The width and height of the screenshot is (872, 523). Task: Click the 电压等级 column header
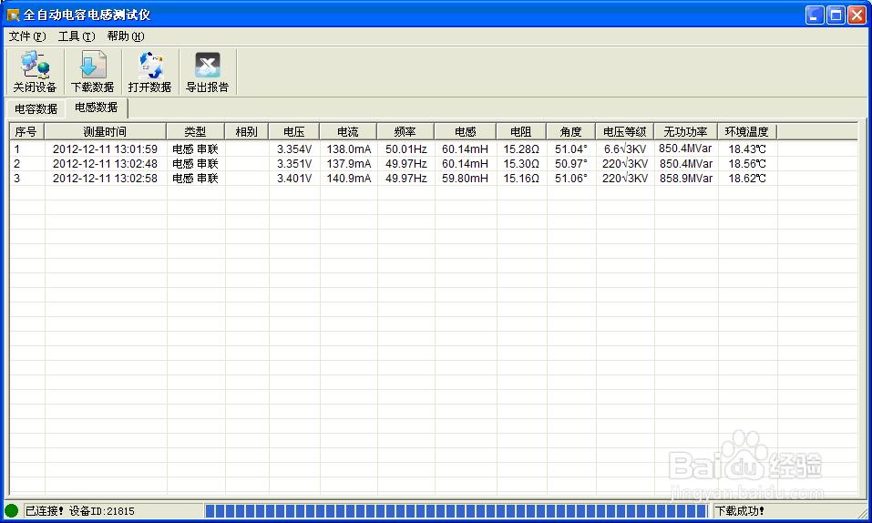[624, 132]
